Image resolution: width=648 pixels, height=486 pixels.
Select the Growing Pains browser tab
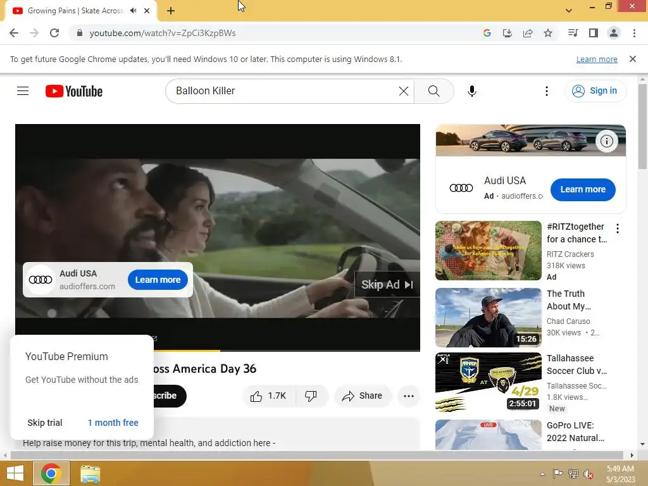(75, 11)
